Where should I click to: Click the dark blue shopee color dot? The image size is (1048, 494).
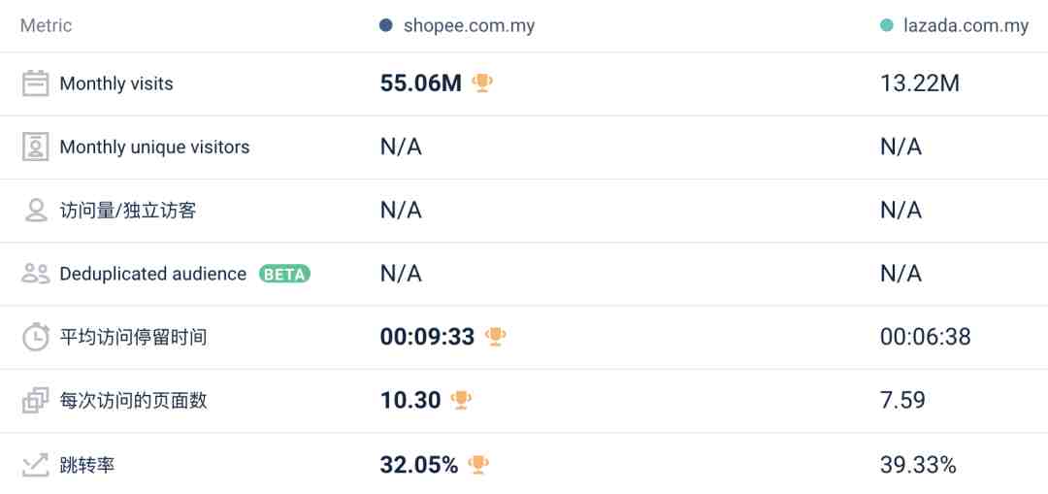385,26
